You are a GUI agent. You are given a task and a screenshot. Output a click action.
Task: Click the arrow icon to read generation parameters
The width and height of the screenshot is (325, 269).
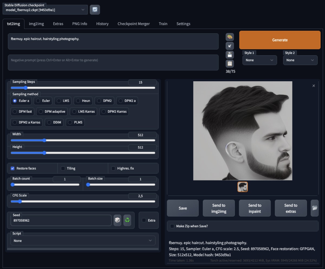tap(230, 46)
